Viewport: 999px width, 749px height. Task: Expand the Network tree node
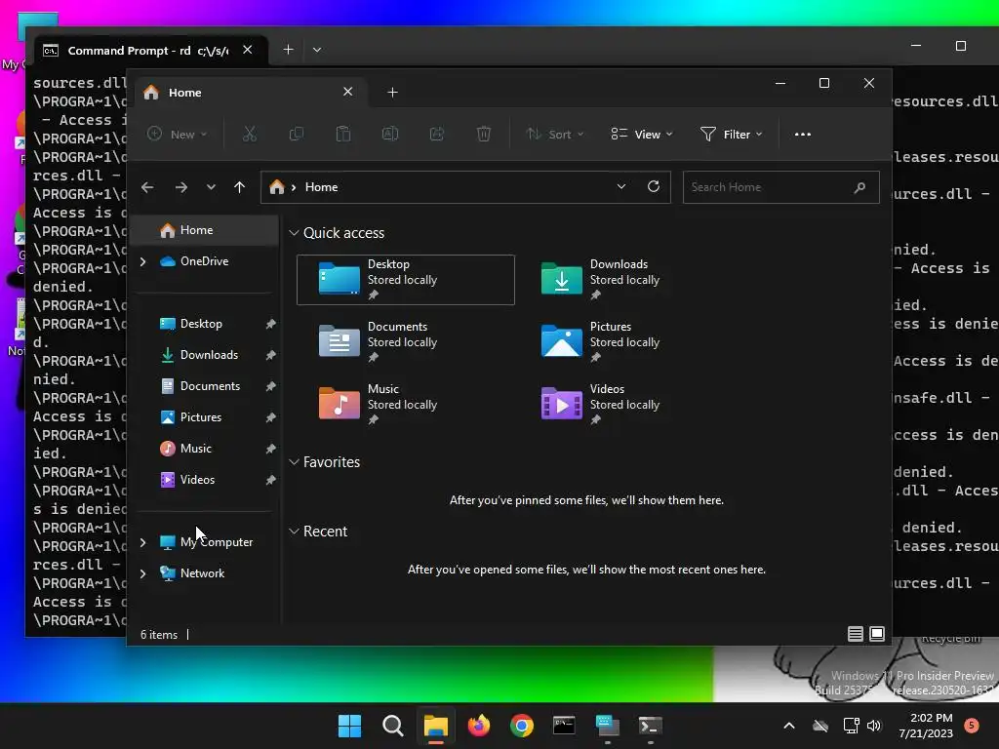pos(143,573)
